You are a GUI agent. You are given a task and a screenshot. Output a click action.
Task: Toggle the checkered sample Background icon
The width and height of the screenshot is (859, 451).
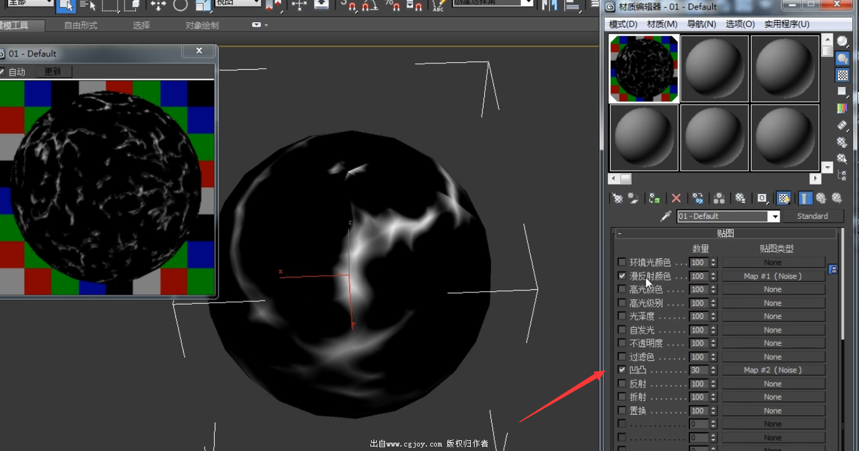tap(842, 75)
